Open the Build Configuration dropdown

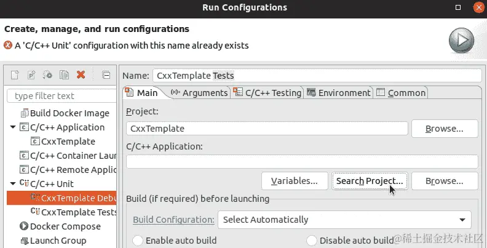point(344,220)
